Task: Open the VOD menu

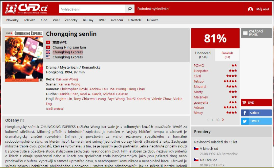Action: tap(56, 20)
